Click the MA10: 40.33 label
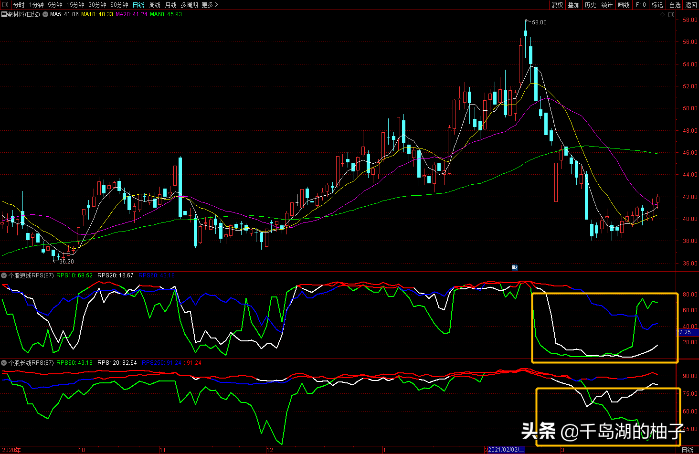The image size is (699, 454). point(97,14)
